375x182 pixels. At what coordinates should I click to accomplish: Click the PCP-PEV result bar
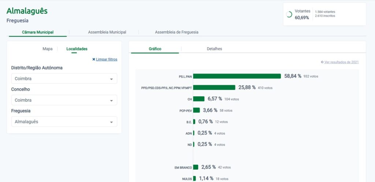[196, 110]
